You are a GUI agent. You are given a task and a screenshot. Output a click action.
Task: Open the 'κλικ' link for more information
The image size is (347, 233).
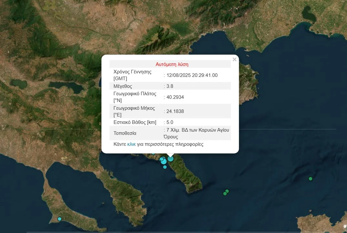pos(131,144)
